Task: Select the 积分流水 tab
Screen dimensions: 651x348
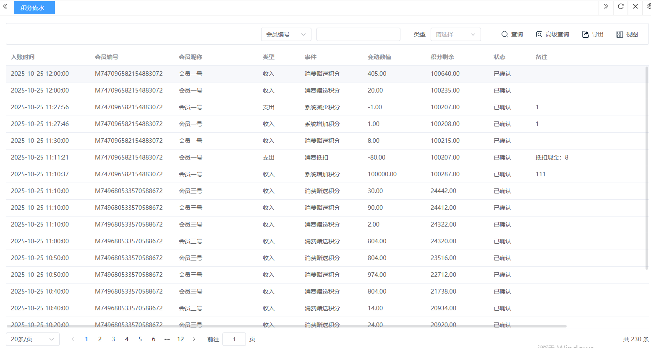Action: pos(34,8)
